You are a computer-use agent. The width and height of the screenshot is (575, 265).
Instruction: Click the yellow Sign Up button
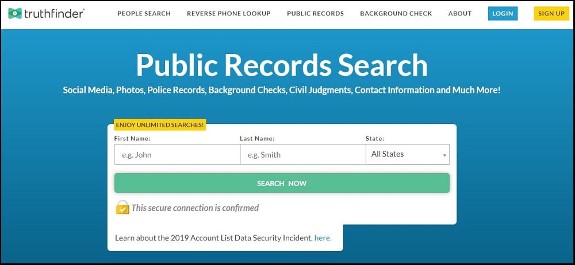tap(551, 14)
